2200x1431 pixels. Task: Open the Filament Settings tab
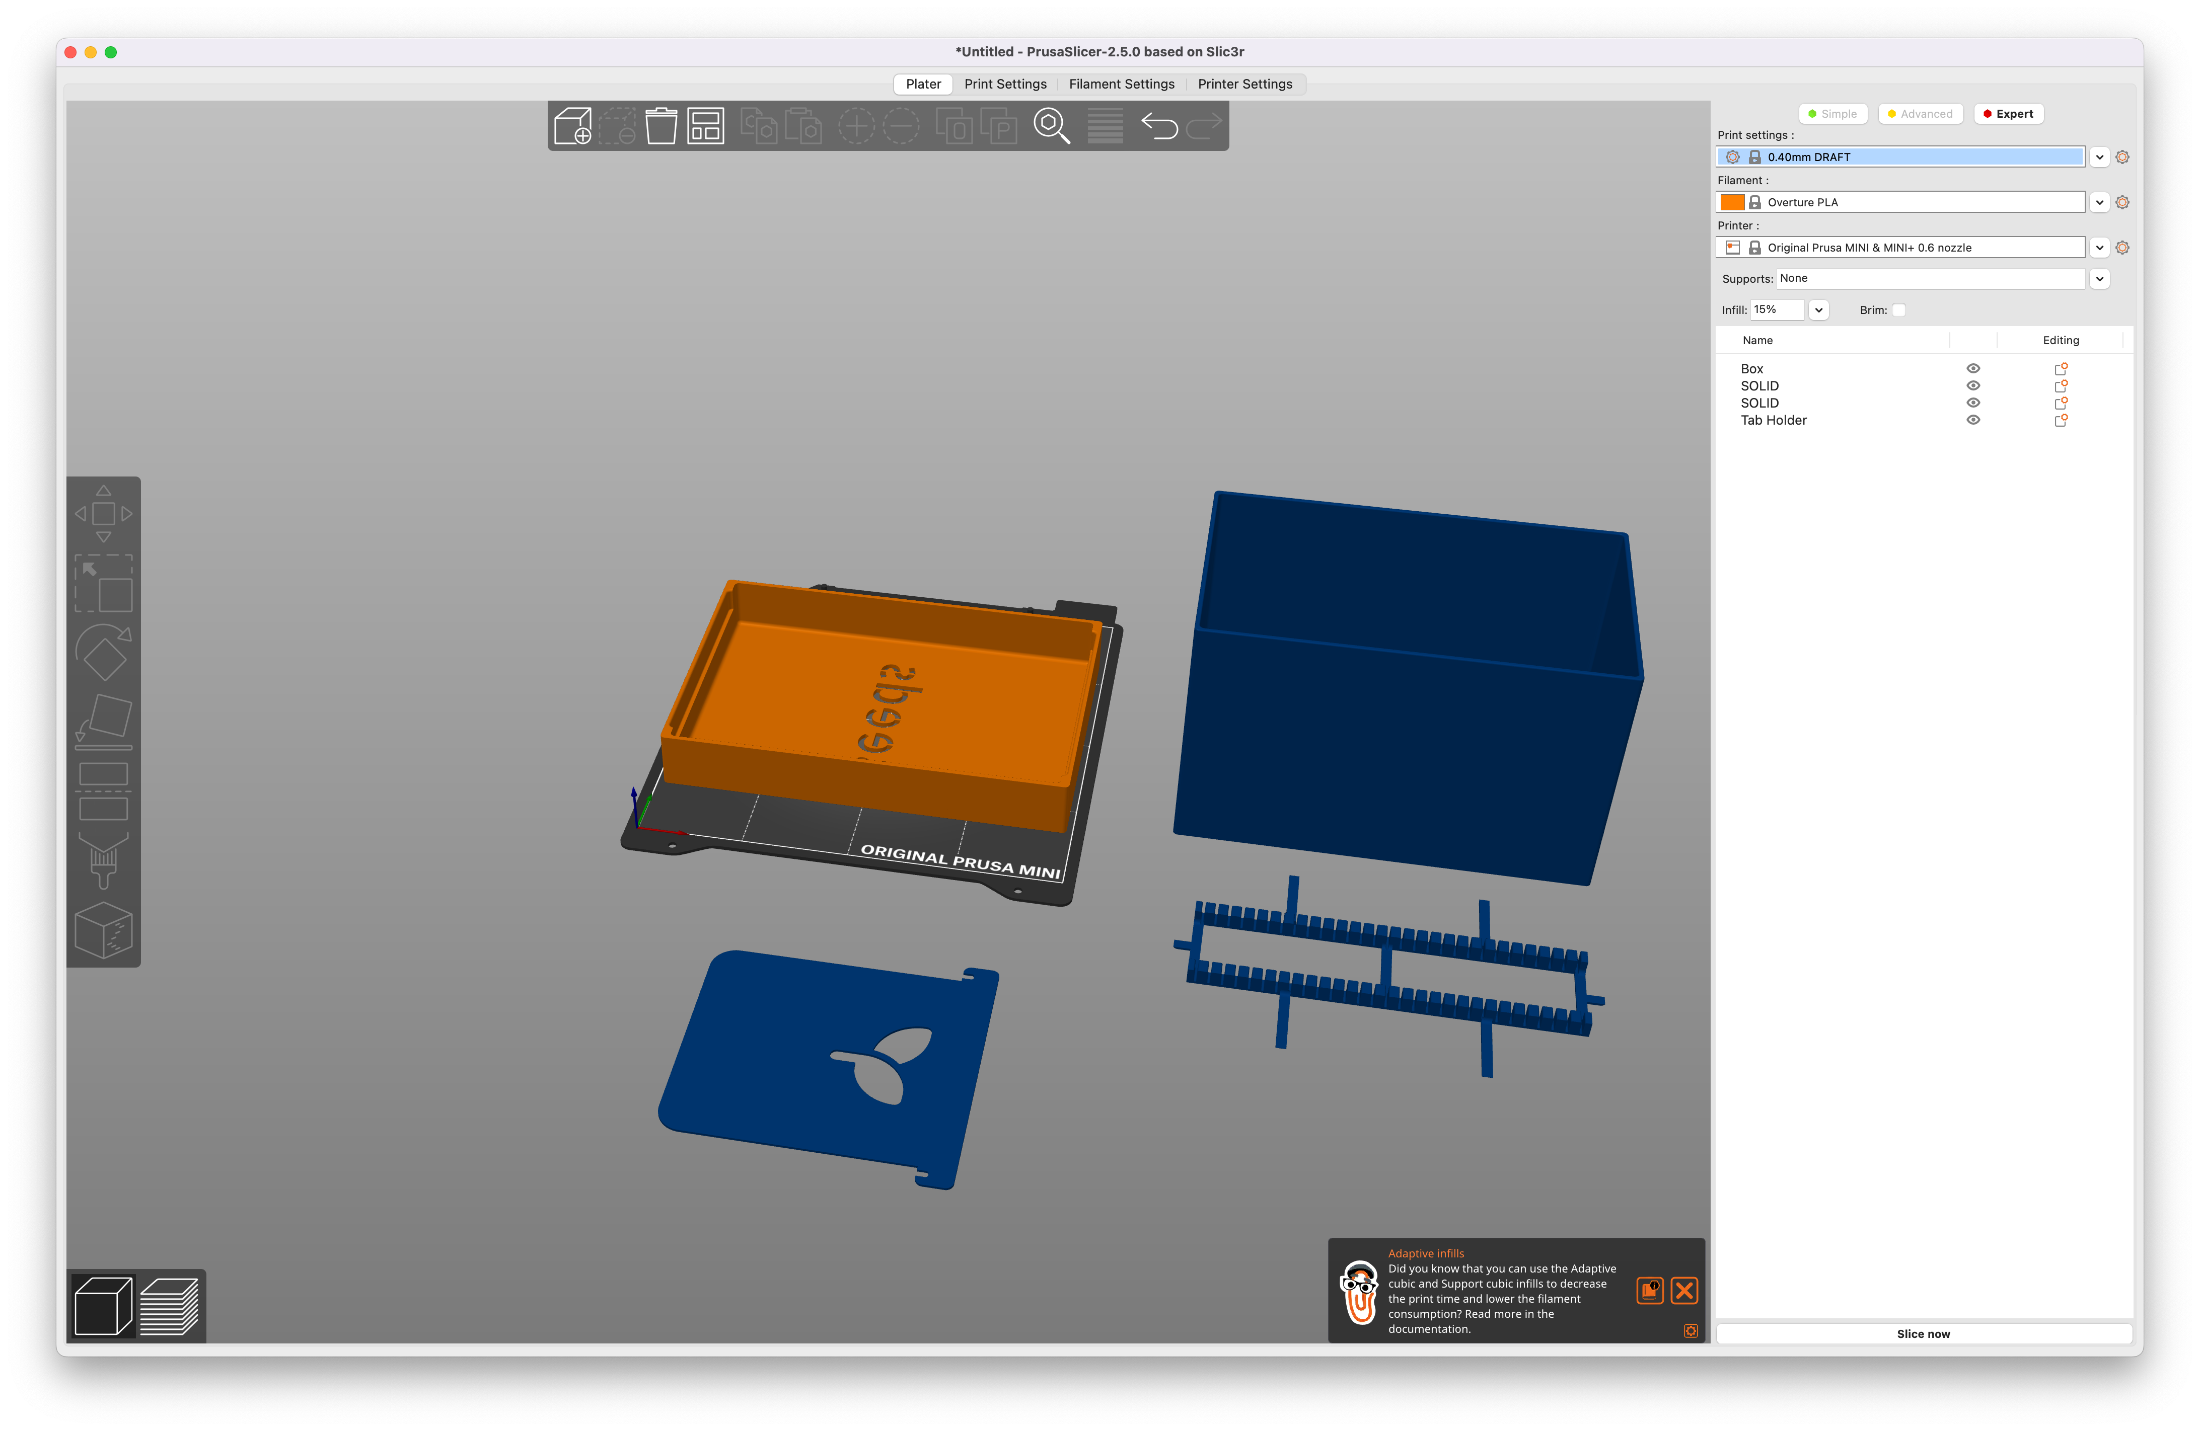[x=1121, y=84]
